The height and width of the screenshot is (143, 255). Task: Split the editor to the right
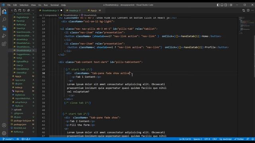tap(248, 10)
